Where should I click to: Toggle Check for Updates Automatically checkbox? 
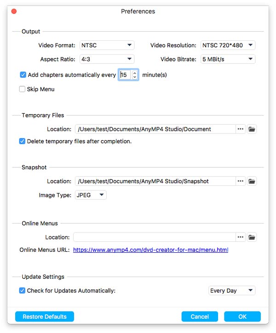[22, 290]
